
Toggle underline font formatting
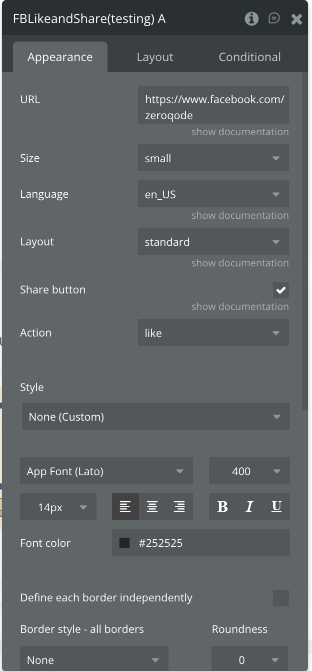276,507
